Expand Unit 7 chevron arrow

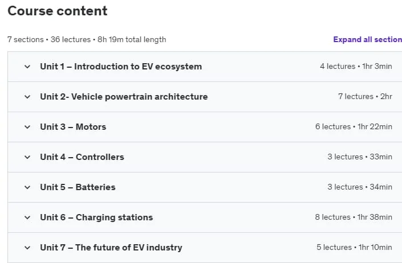[27, 248]
